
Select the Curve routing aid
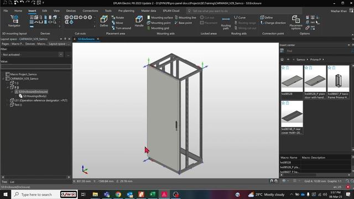(x=240, y=17)
